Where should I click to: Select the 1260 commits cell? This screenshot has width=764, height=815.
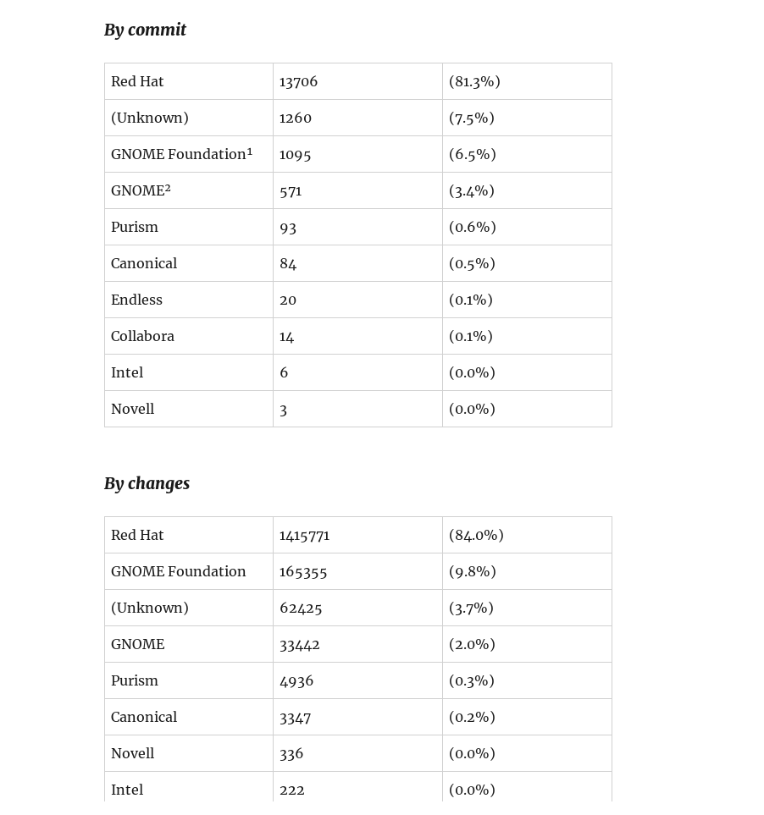click(x=296, y=118)
